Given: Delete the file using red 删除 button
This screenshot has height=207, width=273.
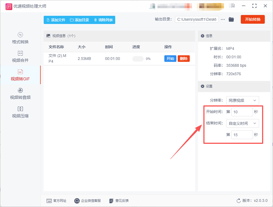Looking at the screenshot, I should [x=183, y=59].
